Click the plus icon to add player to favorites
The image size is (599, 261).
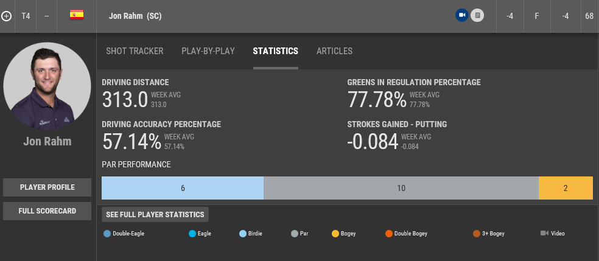click(x=7, y=16)
